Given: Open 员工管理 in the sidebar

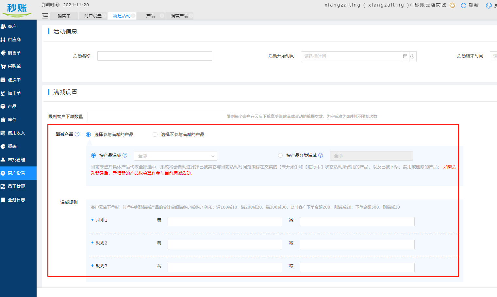Looking at the screenshot, I should point(18,186).
